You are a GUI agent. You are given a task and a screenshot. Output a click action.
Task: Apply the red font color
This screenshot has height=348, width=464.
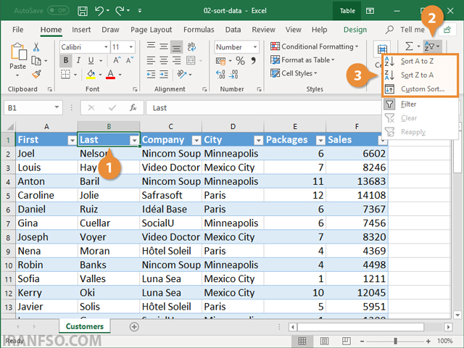pos(110,74)
